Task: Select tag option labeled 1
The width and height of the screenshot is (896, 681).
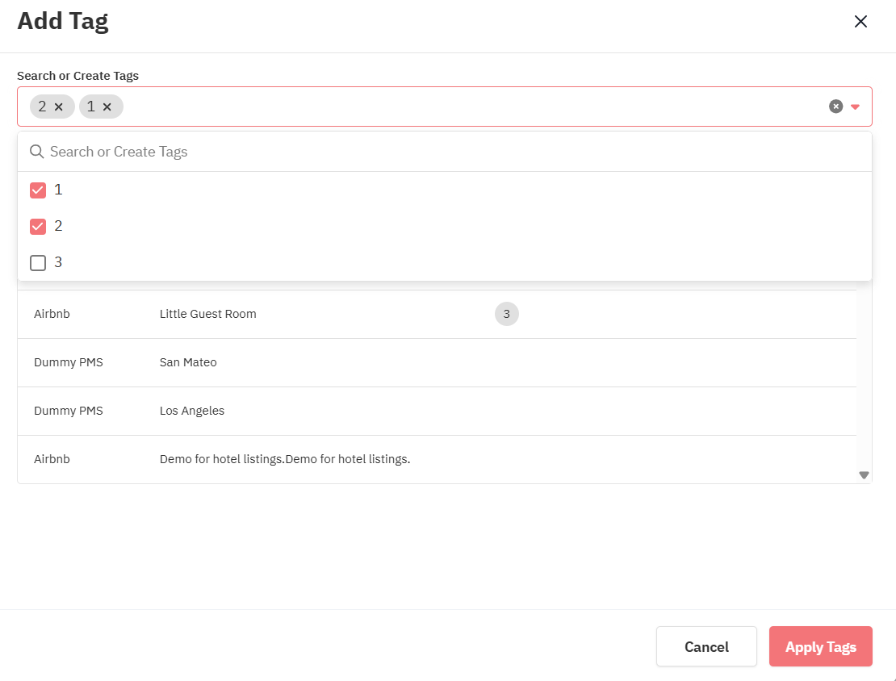Action: point(58,190)
